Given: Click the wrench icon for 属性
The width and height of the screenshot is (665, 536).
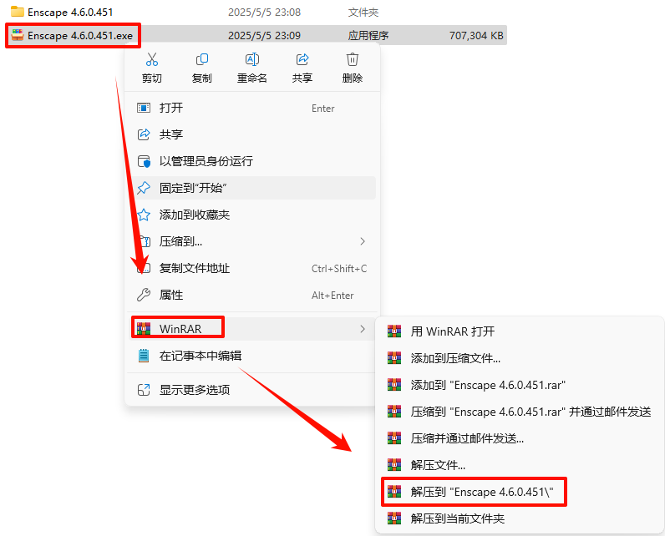Looking at the screenshot, I should (x=144, y=295).
